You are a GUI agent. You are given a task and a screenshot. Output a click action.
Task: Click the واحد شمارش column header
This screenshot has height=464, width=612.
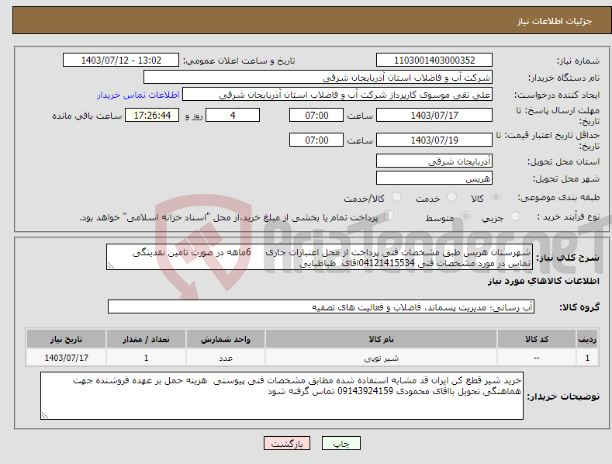(226, 339)
